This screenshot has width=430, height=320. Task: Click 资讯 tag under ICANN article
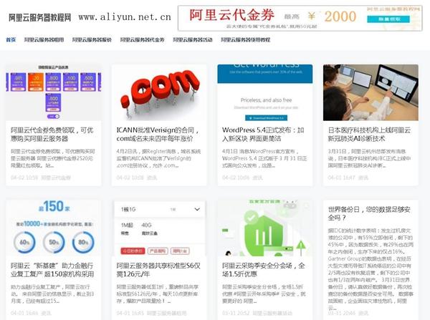152,178
